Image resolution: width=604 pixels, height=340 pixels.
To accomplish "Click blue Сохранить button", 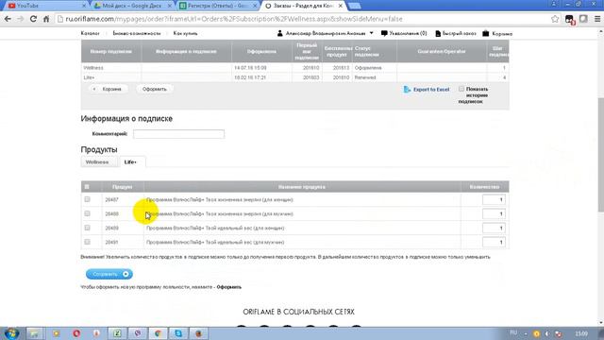I will [x=109, y=274].
